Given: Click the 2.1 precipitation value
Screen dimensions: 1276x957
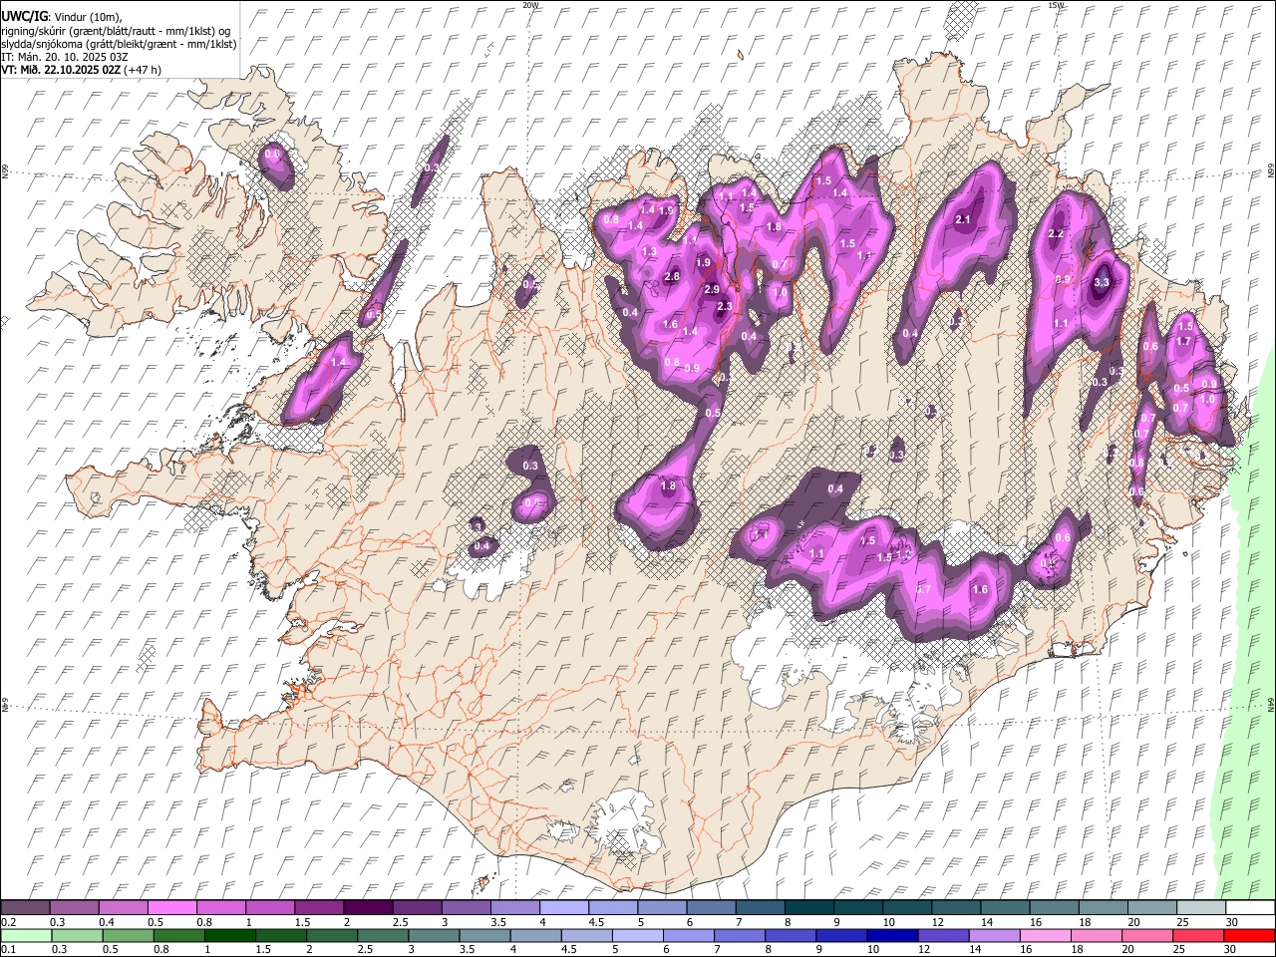Looking at the screenshot, I should [963, 219].
